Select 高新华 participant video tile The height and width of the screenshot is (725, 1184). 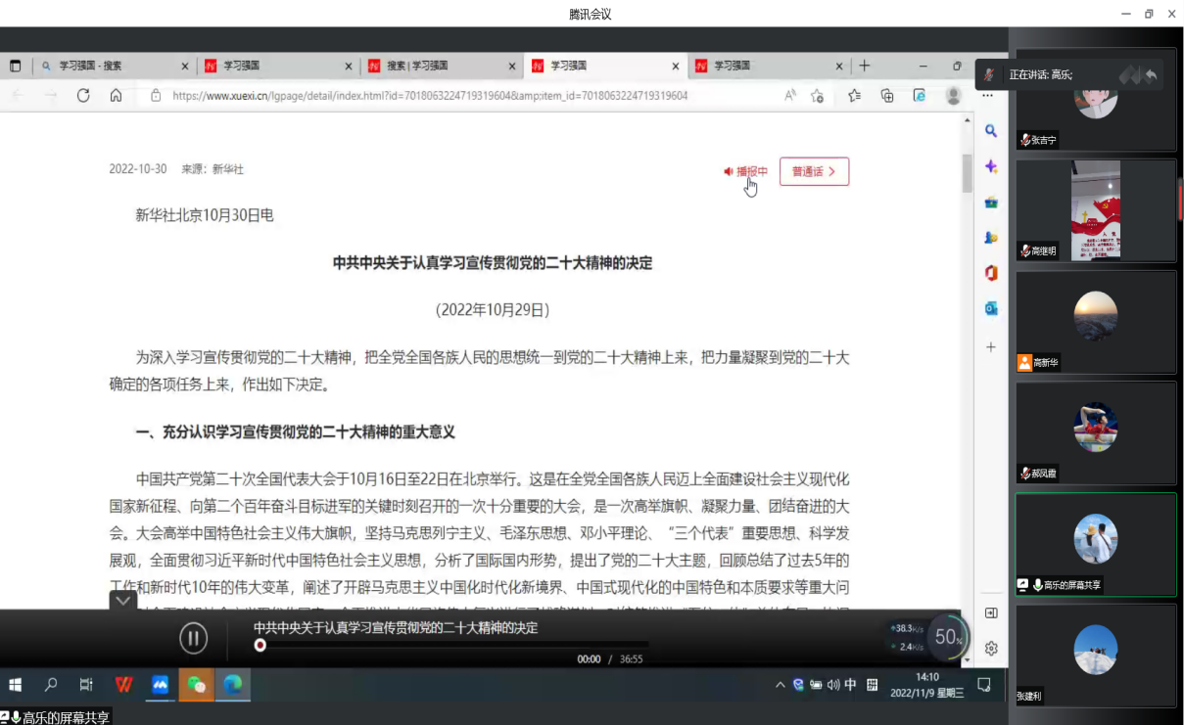[1095, 322]
